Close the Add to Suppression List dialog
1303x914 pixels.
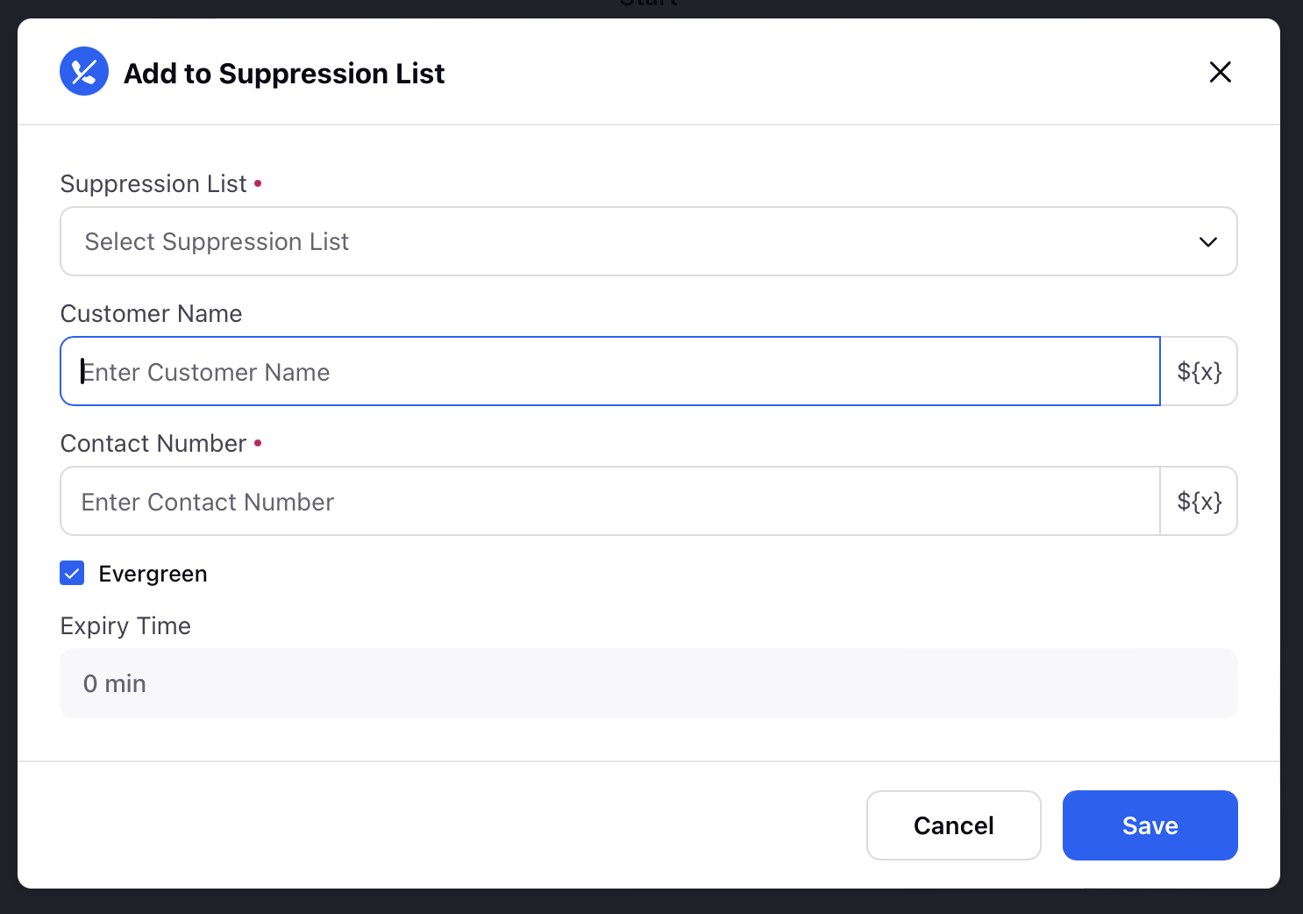pos(1220,72)
